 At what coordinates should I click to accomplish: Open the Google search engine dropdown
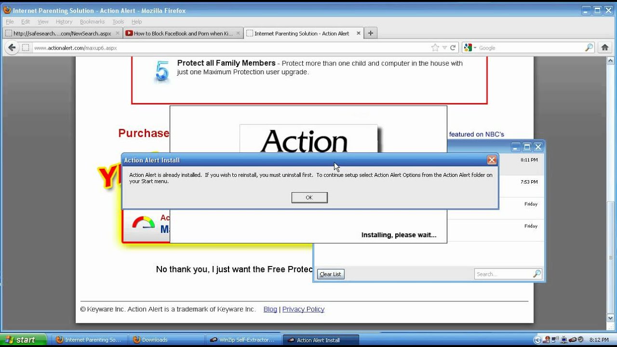470,48
